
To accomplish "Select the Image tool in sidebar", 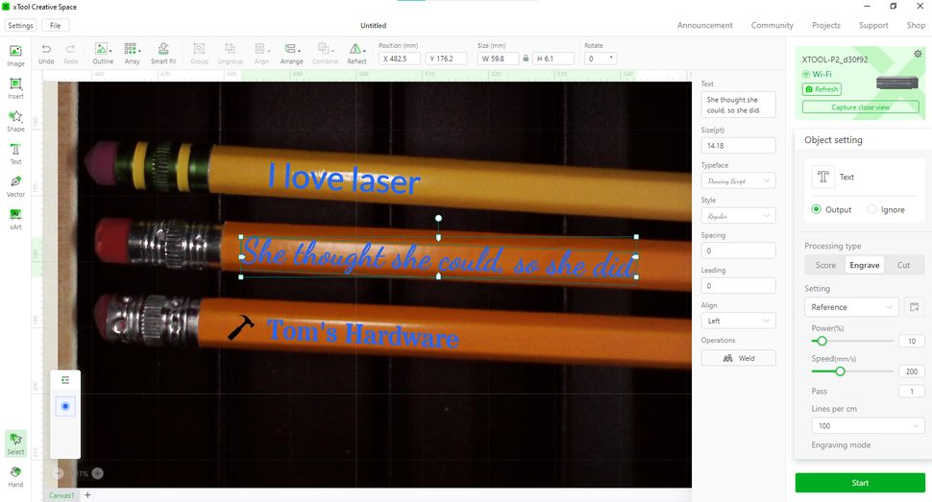I will pyautogui.click(x=15, y=56).
